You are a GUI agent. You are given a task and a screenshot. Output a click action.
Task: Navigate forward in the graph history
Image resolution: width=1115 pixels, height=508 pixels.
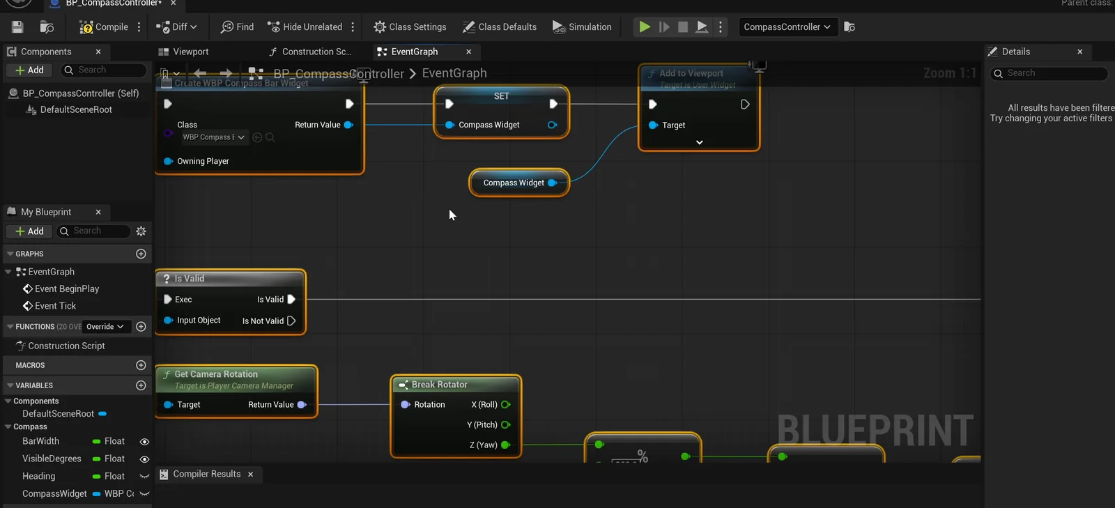pyautogui.click(x=226, y=73)
